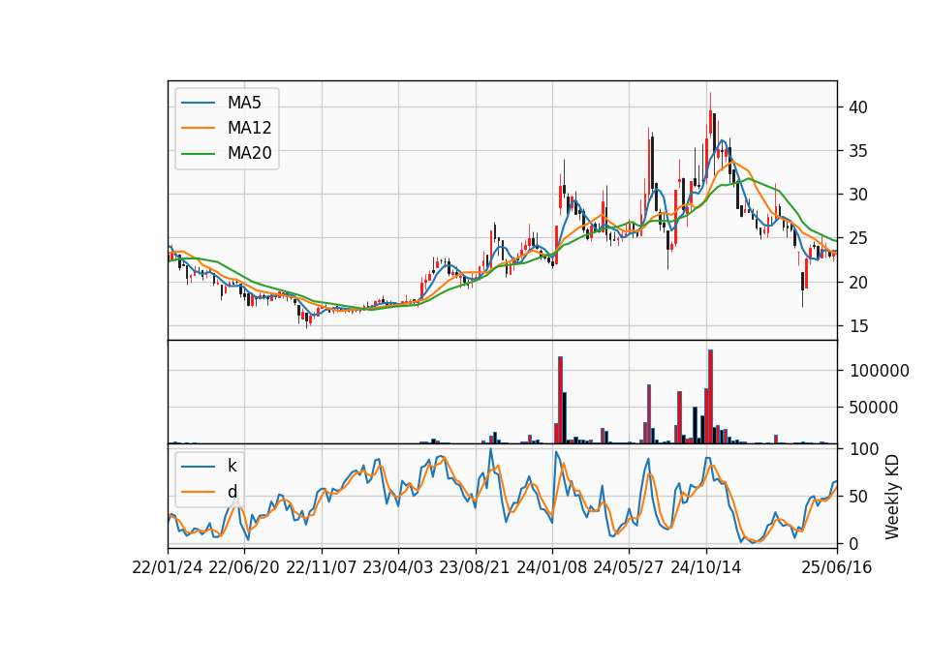Click the date label 24/10/14
The image size is (930, 668).
pos(706,567)
